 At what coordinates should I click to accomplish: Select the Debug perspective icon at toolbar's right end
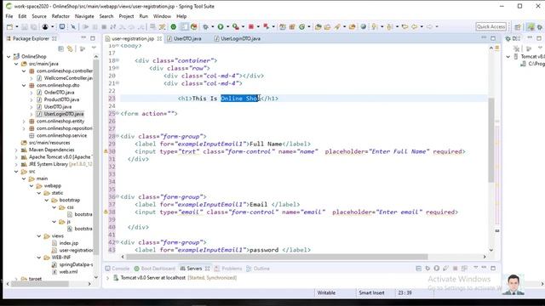tap(540, 26)
